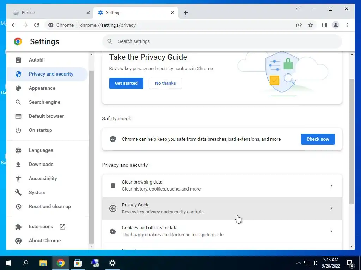Image resolution: width=361 pixels, height=270 pixels.
Task: Click the Search settings input field
Action: tap(222, 41)
